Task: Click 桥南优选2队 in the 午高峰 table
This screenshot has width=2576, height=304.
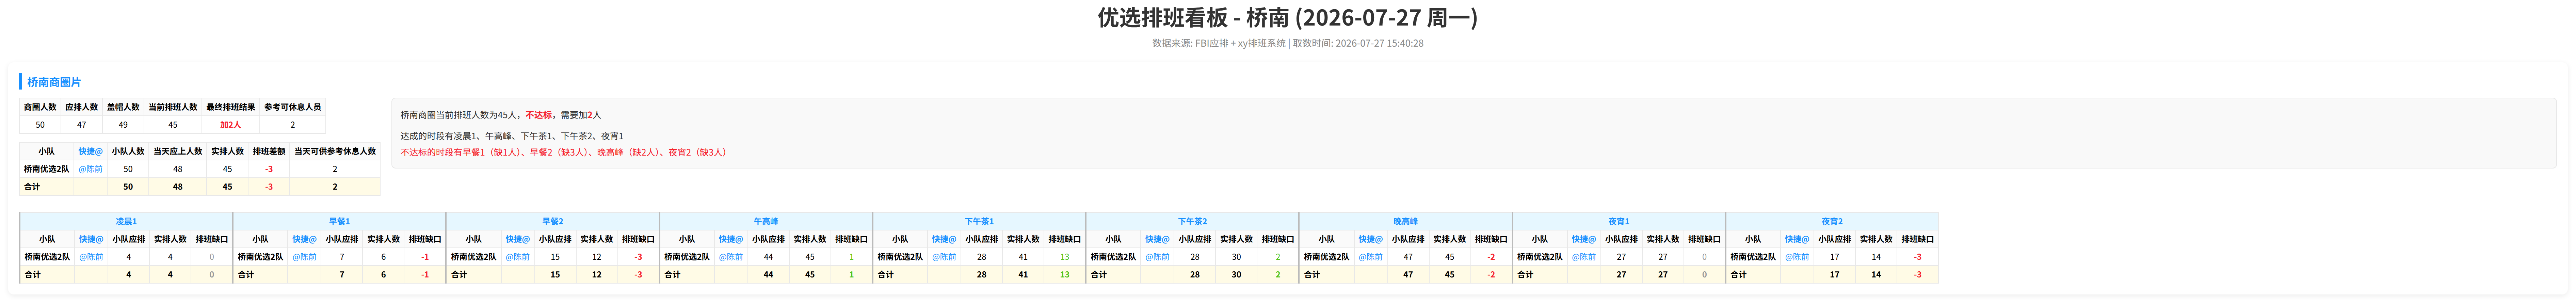Action: point(687,257)
